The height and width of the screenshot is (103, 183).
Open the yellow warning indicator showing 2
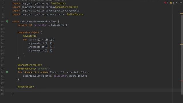point(172,3)
